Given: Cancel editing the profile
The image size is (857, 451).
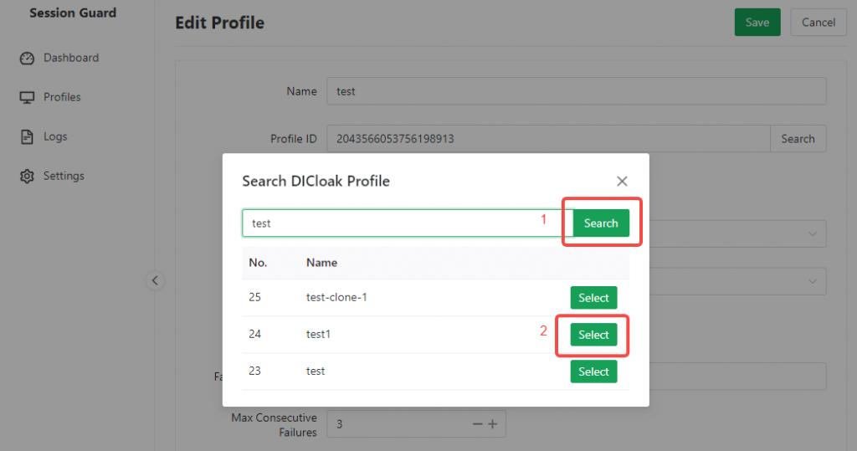Looking at the screenshot, I should click(x=818, y=23).
